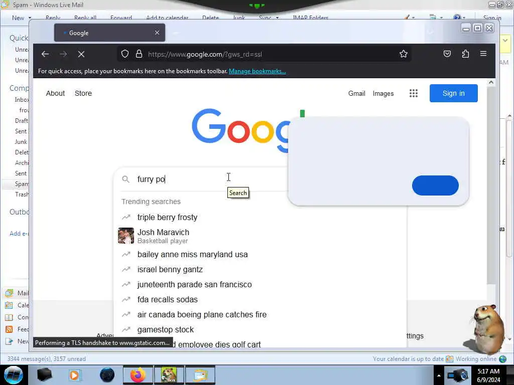Open the tracking protection shield icon
Viewport: 514px width, 385px height.
125,54
